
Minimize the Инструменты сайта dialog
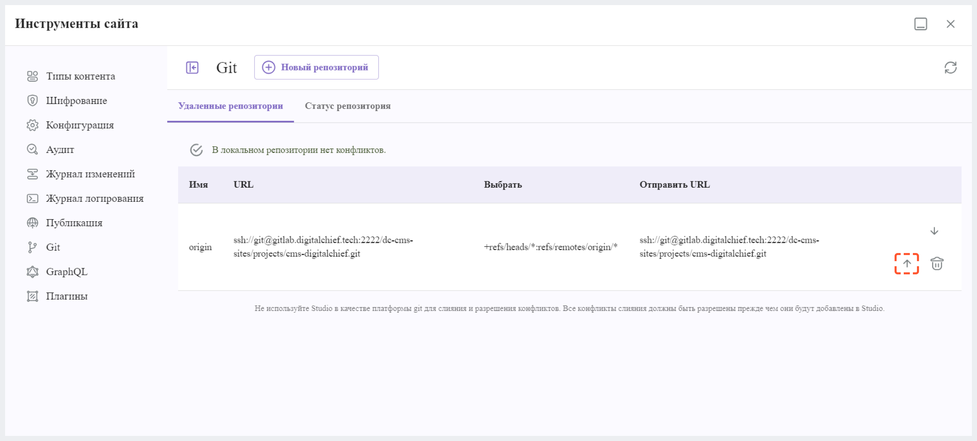[x=920, y=24]
